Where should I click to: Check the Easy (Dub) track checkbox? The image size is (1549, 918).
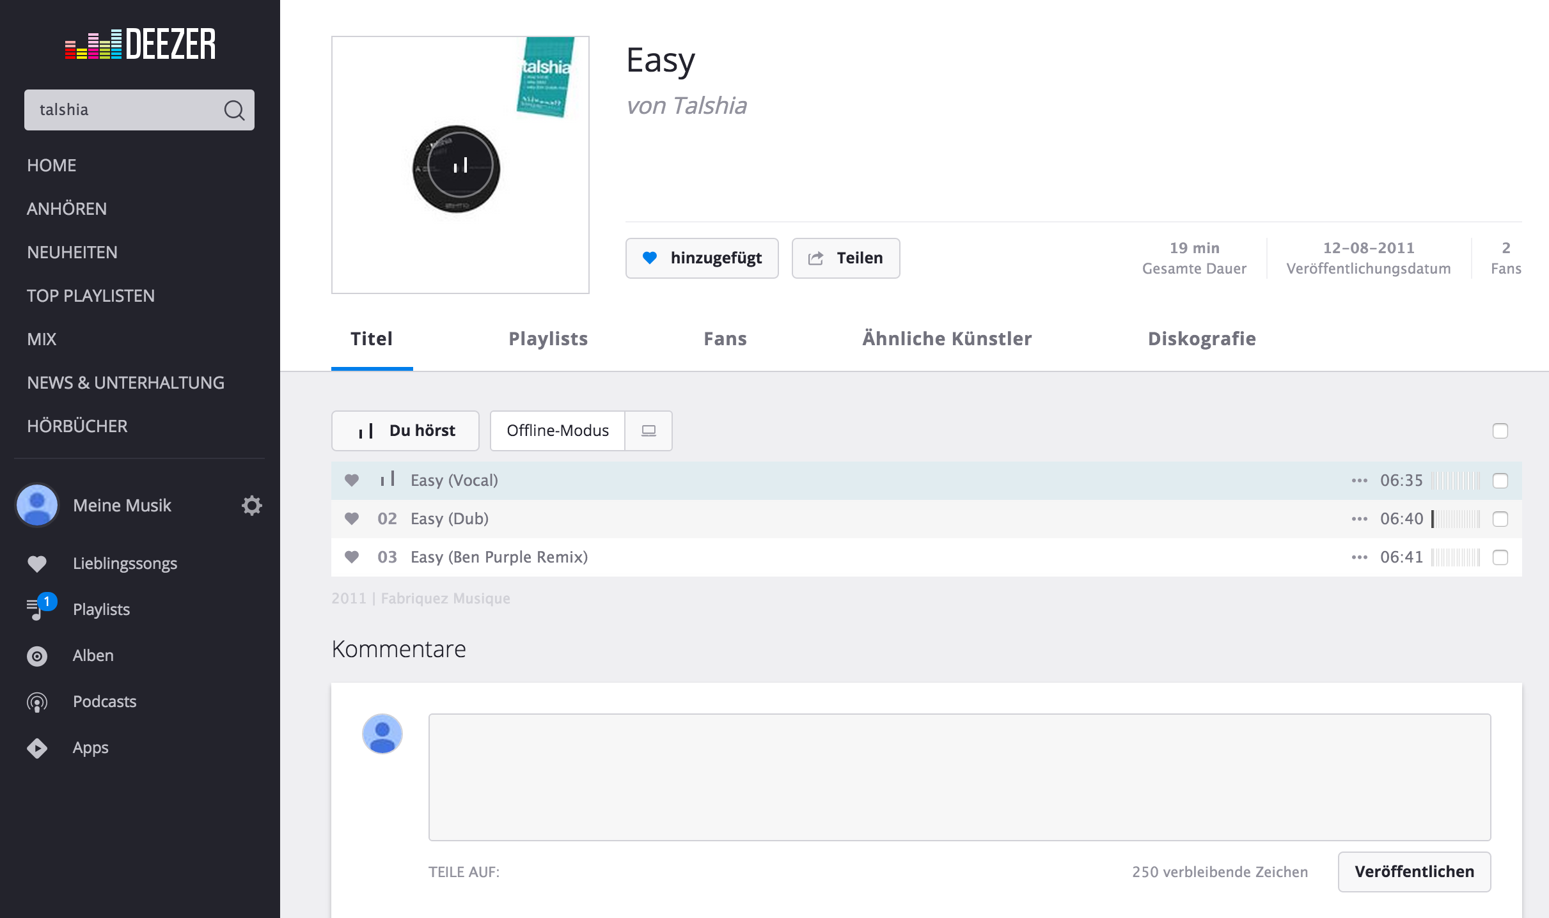1500,519
